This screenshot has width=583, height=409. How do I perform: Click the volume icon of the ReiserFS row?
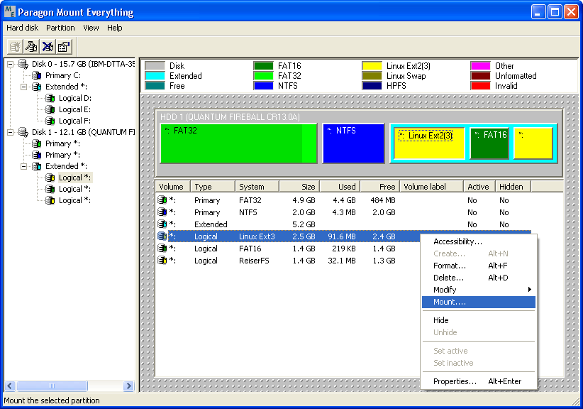click(x=162, y=260)
